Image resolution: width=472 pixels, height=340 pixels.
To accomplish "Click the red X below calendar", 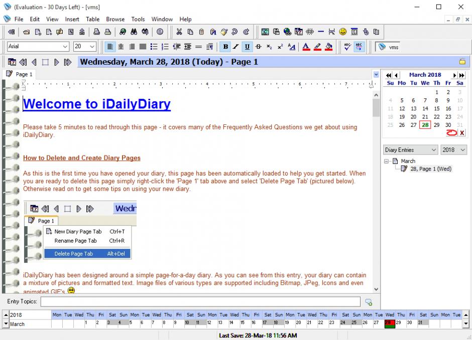I will [462, 132].
